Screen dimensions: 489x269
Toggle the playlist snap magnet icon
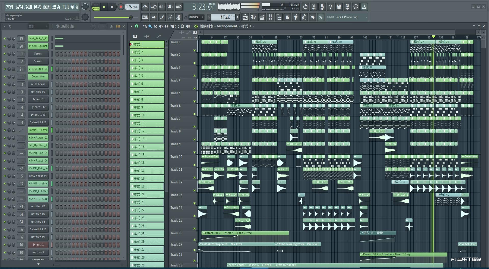[137, 26]
